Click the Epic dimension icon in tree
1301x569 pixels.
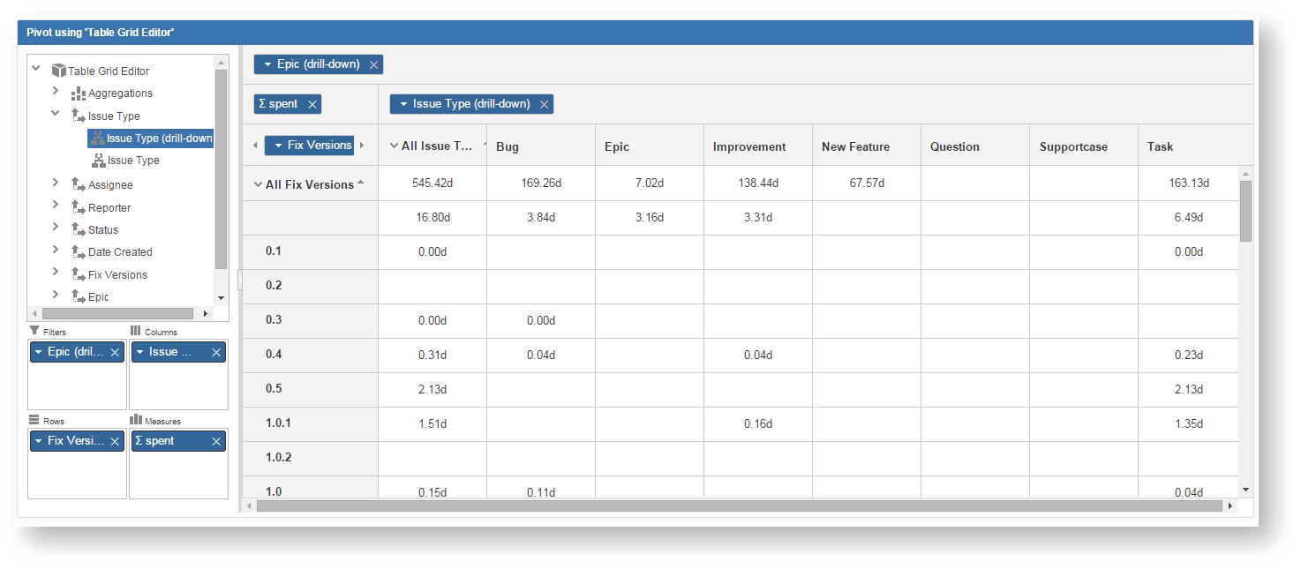[x=79, y=297]
